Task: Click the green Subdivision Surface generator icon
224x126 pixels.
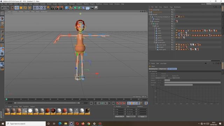Action: (75, 8)
